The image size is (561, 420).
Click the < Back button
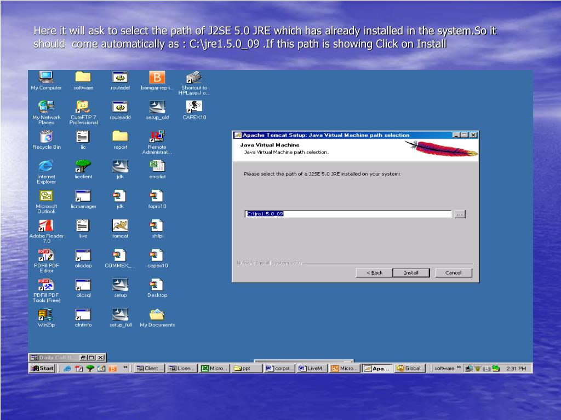(x=374, y=272)
